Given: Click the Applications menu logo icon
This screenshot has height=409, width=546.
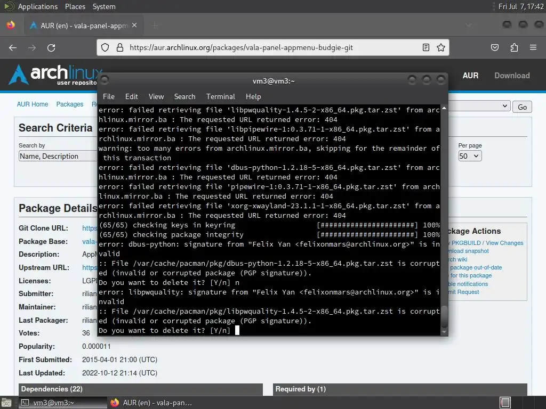Looking at the screenshot, I should [x=9, y=6].
